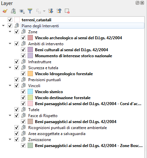The width and height of the screenshot is (147, 158).
Task: Click Vincolo archeologico red color swatch
Action: 30,38
